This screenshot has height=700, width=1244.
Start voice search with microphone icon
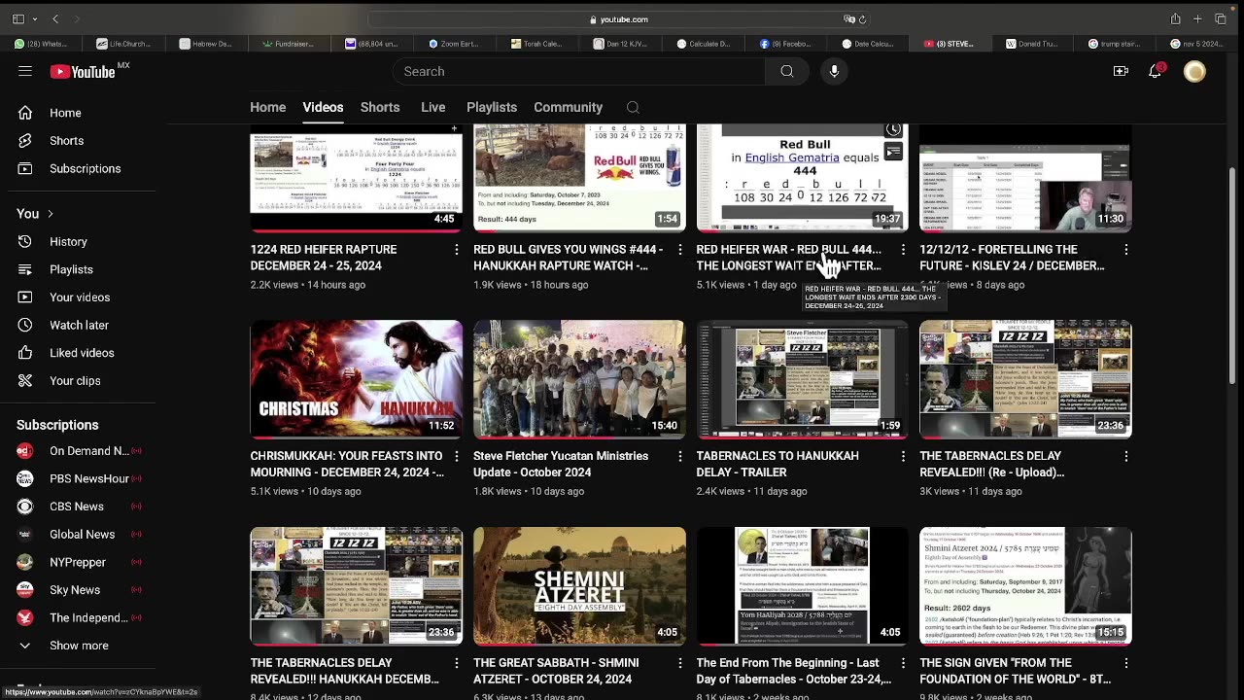(834, 71)
